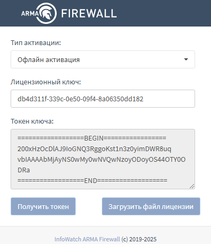Click inside the Токен ключа text area
This screenshot has height=244, width=211.
[103, 159]
